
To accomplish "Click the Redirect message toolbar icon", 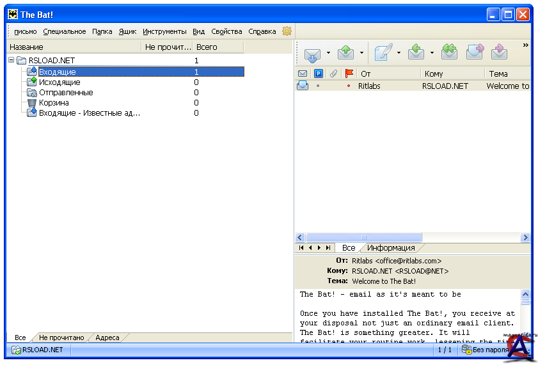I will (499, 53).
